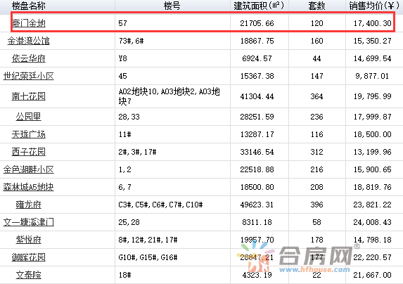Open the 依云华府 property link
This screenshot has height=284, width=403.
[29, 58]
